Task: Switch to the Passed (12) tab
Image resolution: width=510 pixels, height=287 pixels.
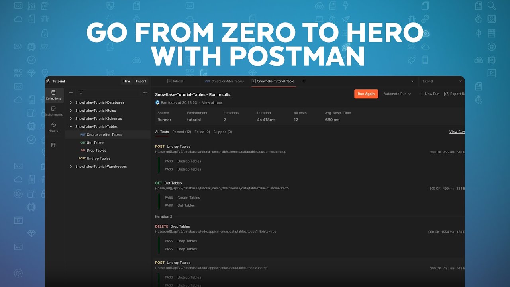Action: tap(182, 132)
